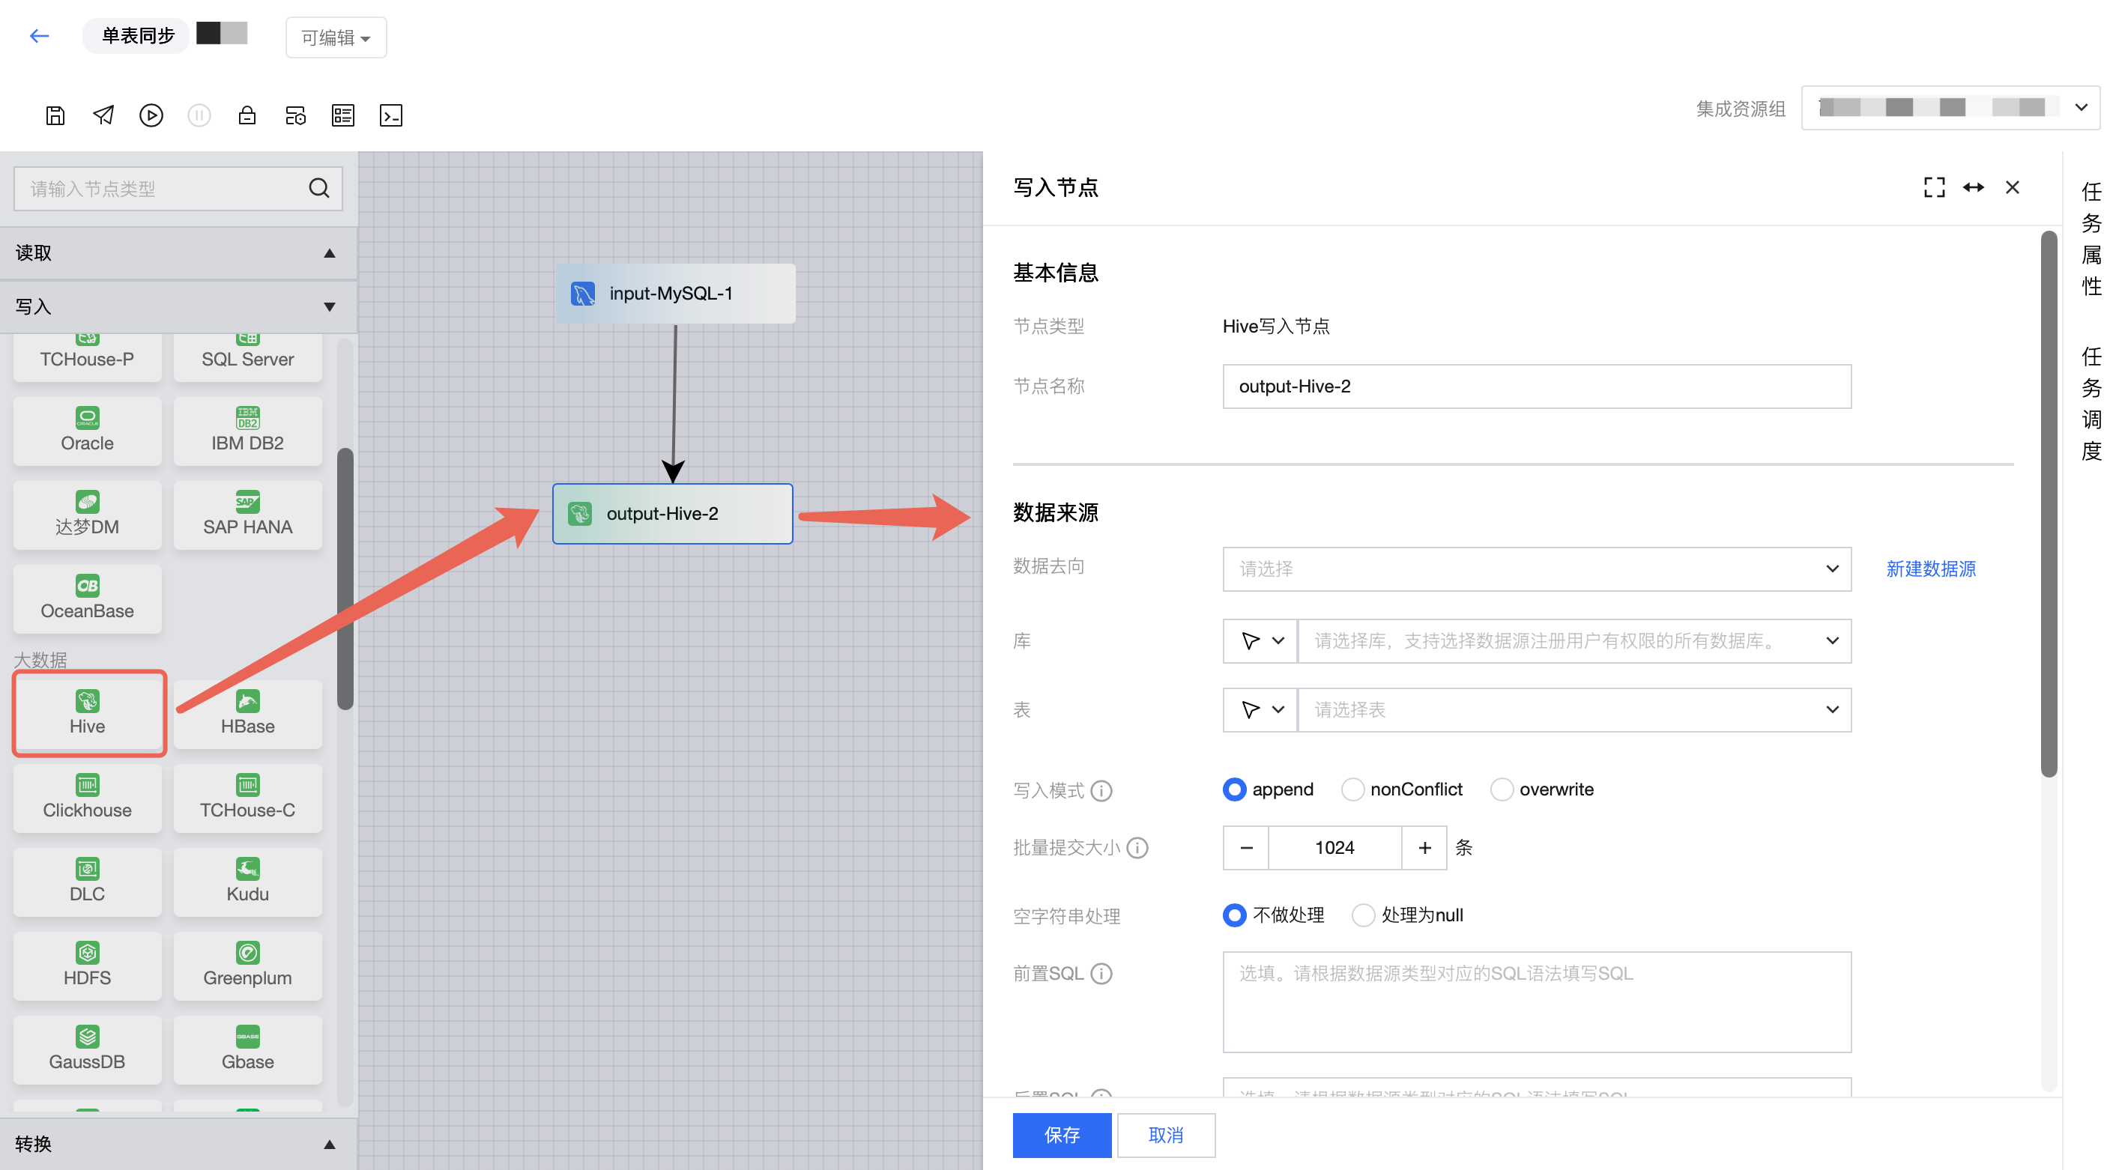Click fullscreen icon of write node panel
The image size is (2116, 1170).
coord(1934,187)
